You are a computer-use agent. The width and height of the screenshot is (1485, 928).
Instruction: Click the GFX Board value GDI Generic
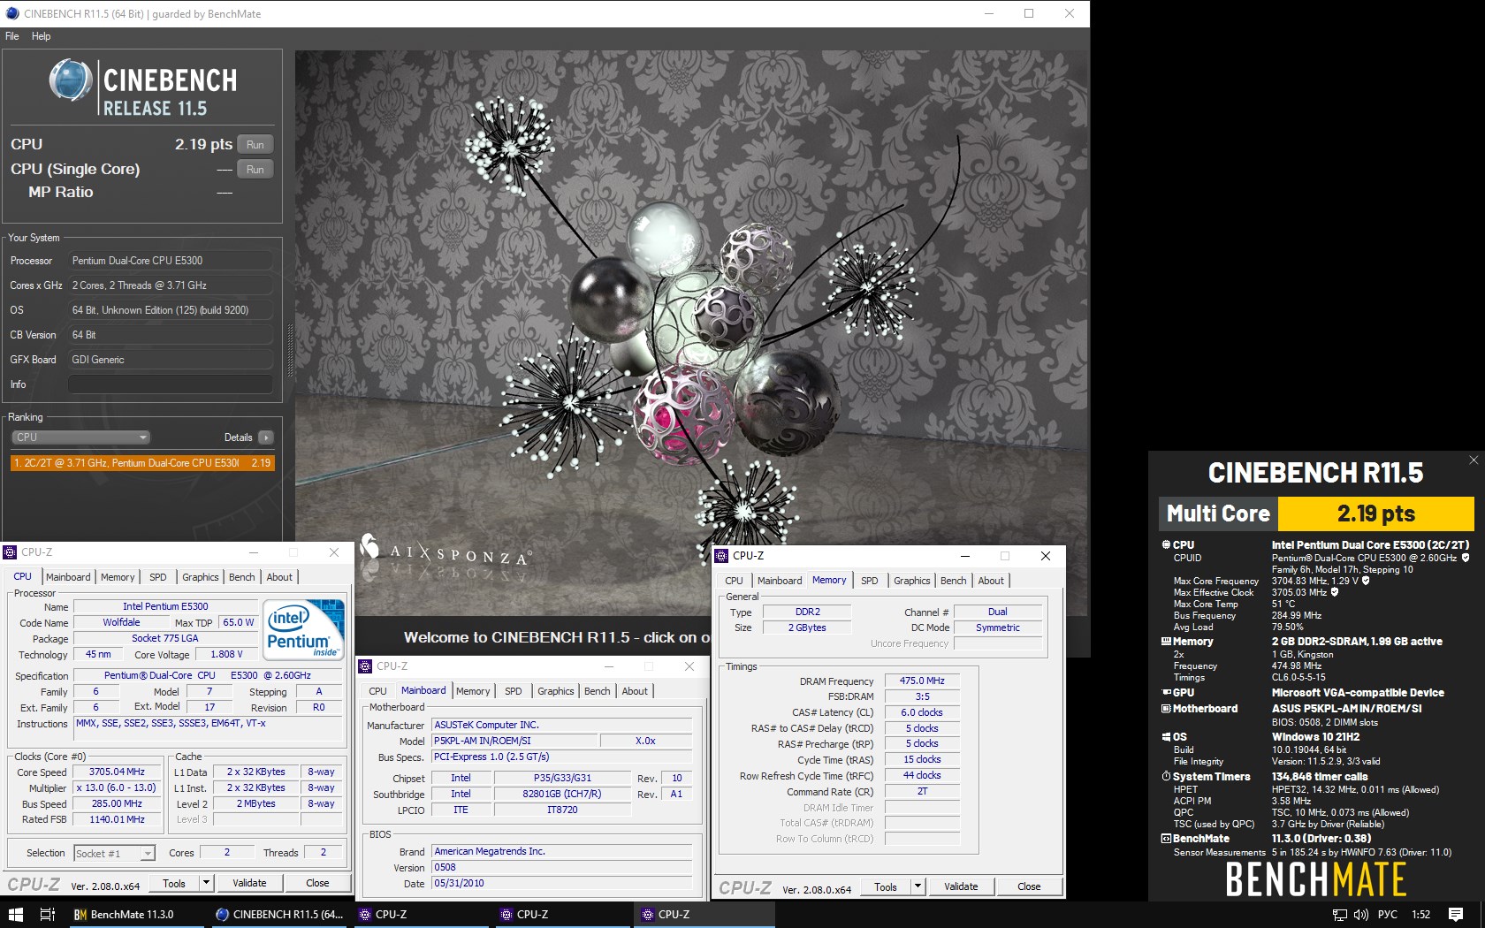tap(170, 360)
